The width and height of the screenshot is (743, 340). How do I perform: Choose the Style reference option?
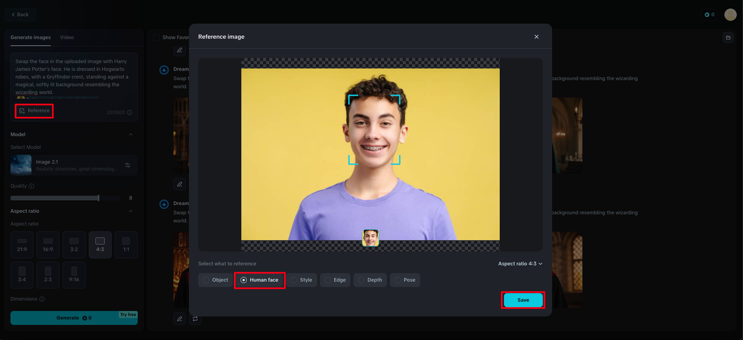tap(301, 280)
